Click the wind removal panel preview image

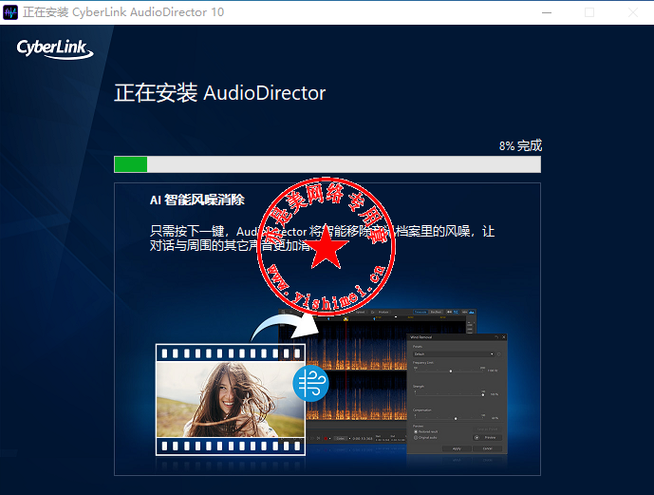click(x=457, y=393)
